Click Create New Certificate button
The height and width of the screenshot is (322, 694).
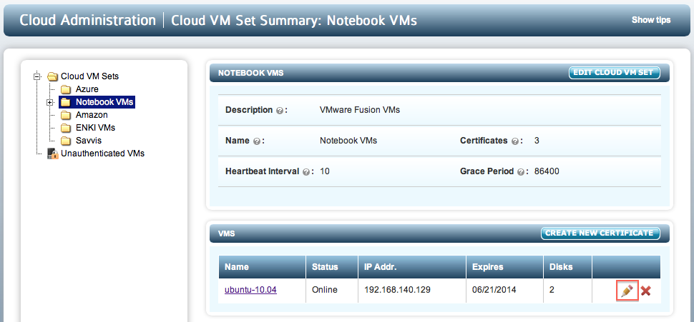tap(600, 233)
